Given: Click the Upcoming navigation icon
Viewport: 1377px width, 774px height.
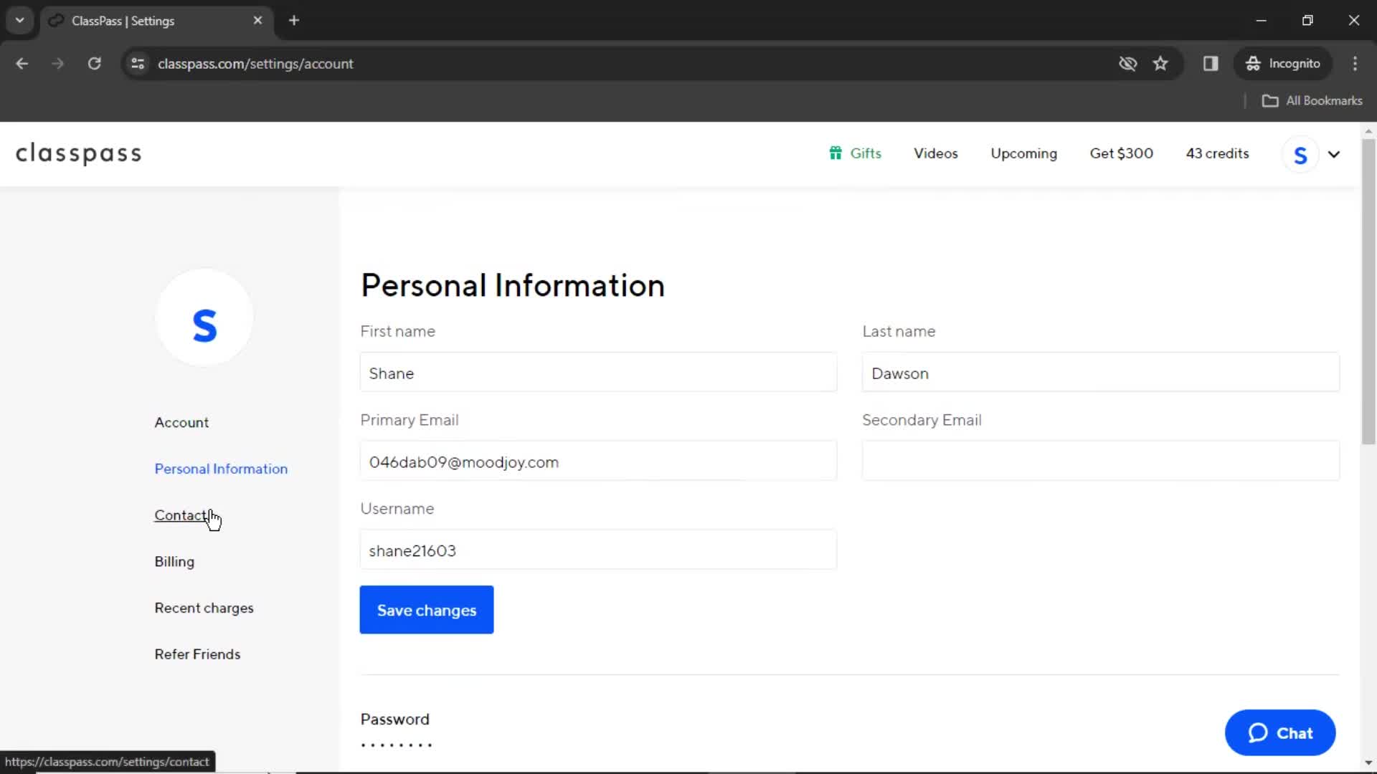Looking at the screenshot, I should 1023,153.
